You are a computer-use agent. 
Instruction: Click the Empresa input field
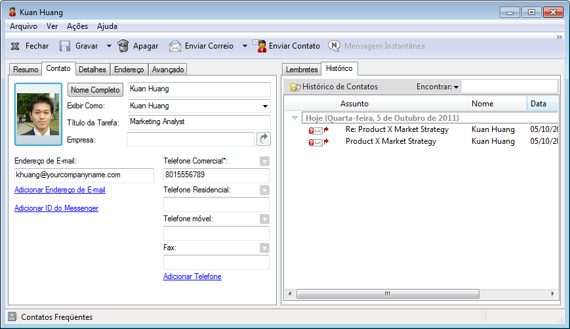190,140
